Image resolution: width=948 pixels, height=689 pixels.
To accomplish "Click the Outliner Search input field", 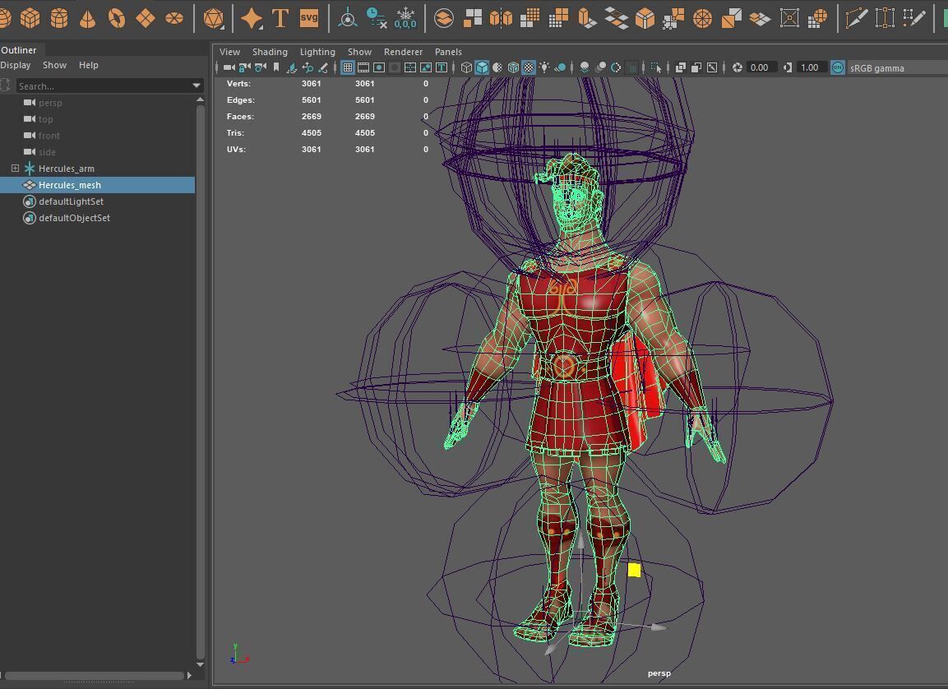I will click(x=103, y=86).
